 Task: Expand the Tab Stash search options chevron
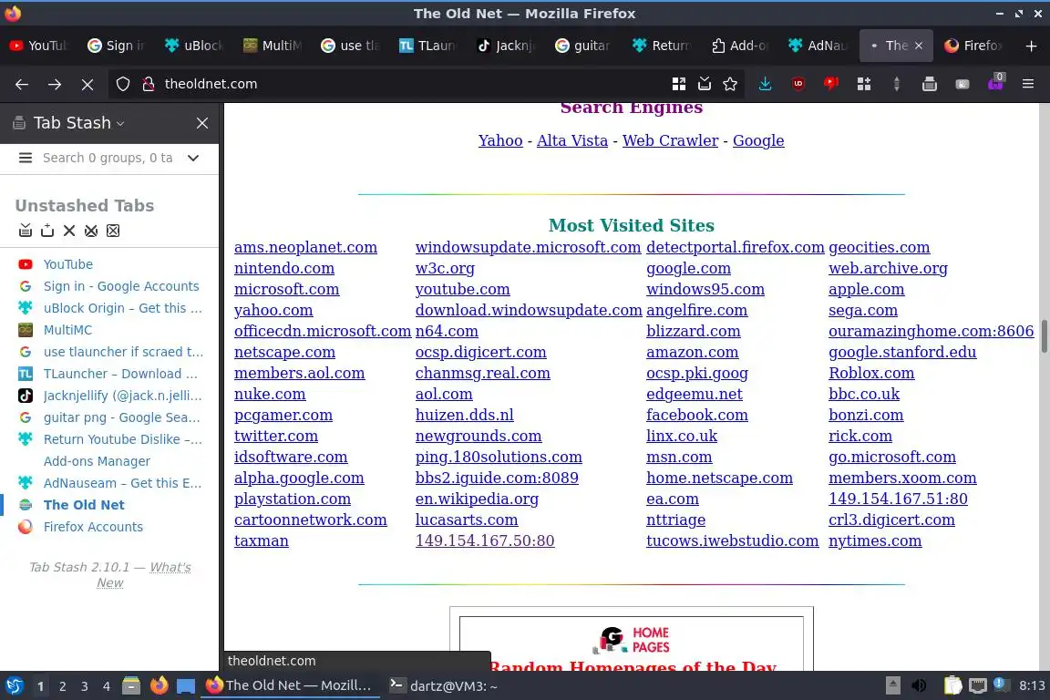tap(193, 158)
